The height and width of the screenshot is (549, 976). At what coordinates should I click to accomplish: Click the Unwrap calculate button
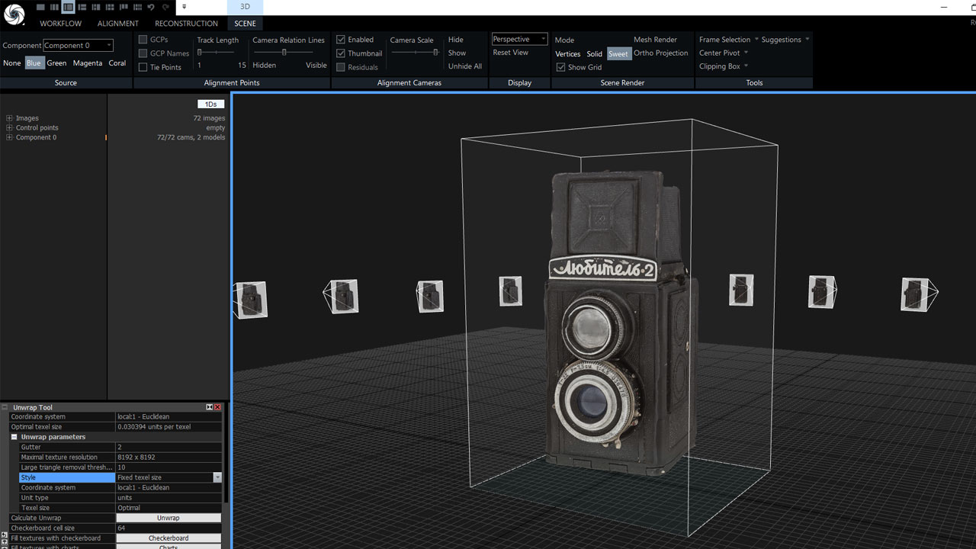point(169,518)
